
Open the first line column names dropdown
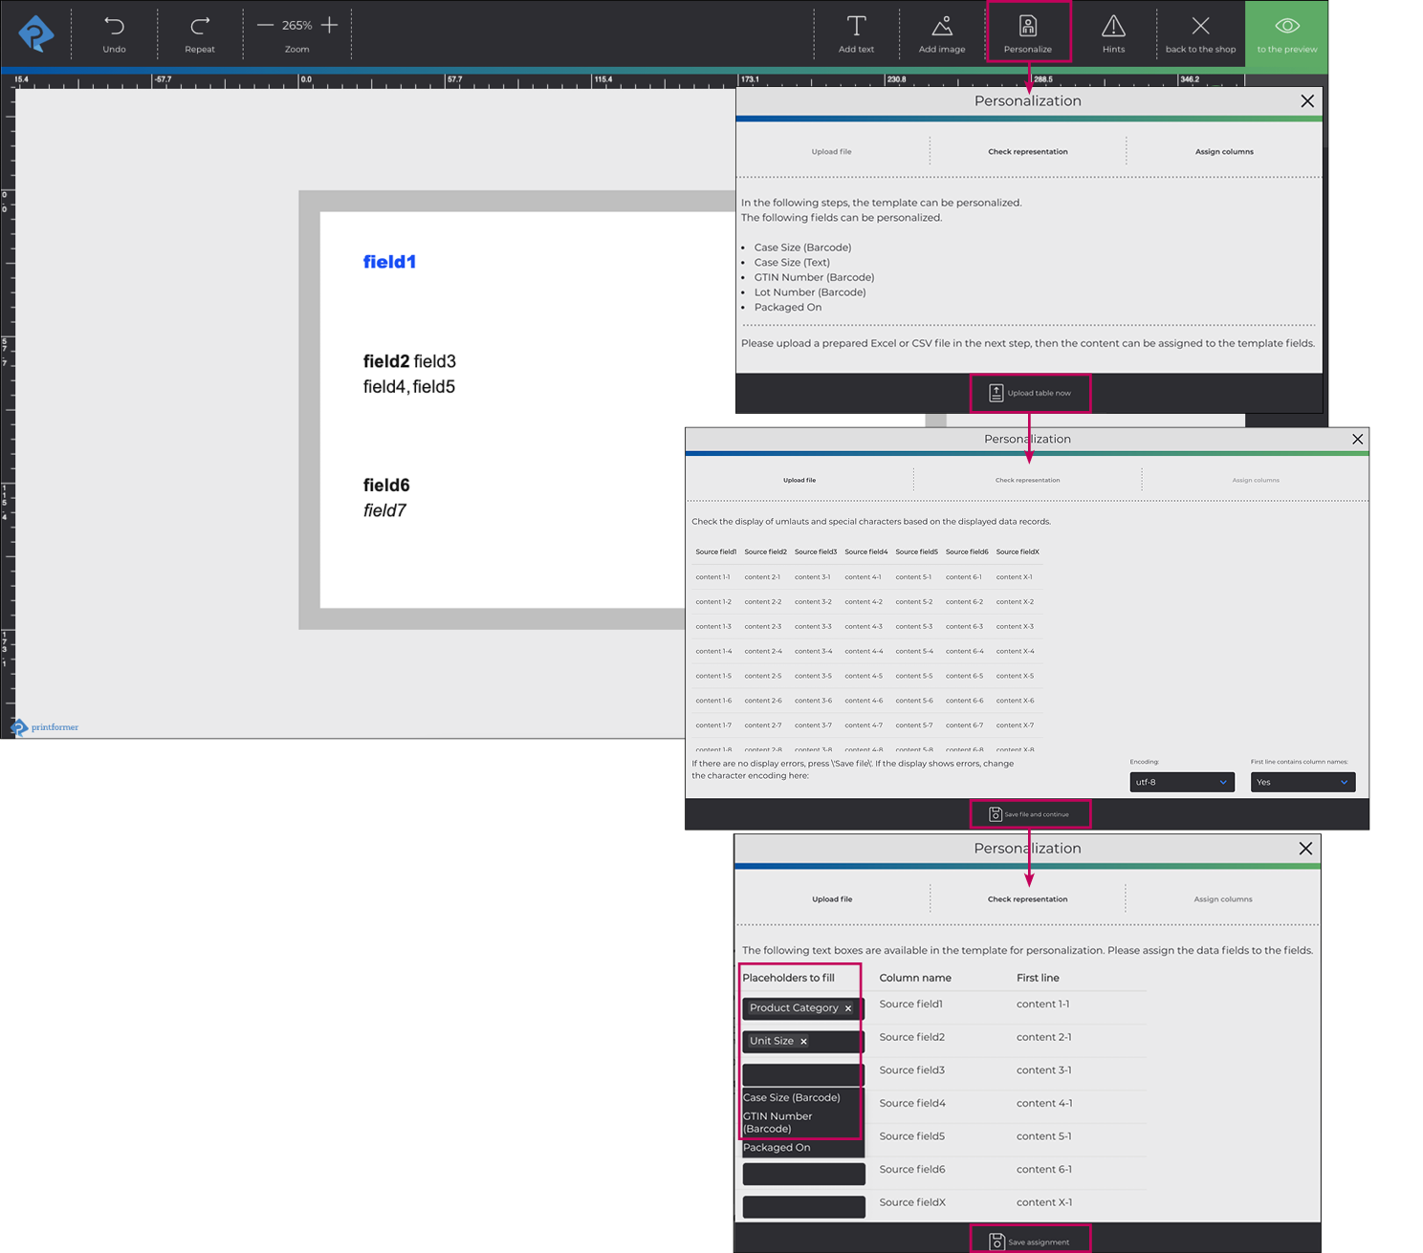[x=1303, y=782]
